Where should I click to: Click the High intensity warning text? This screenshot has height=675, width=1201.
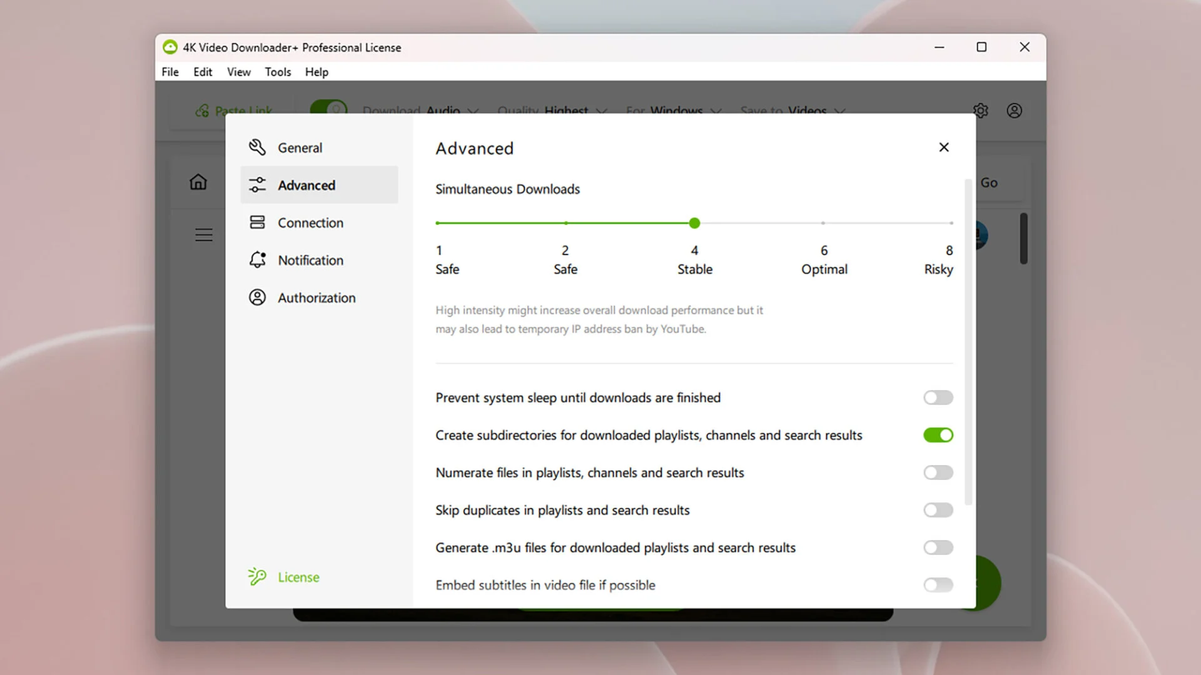[599, 319]
